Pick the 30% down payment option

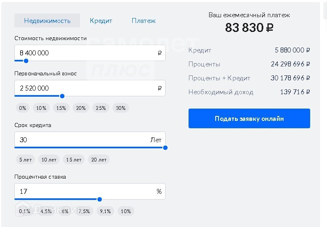tap(121, 108)
